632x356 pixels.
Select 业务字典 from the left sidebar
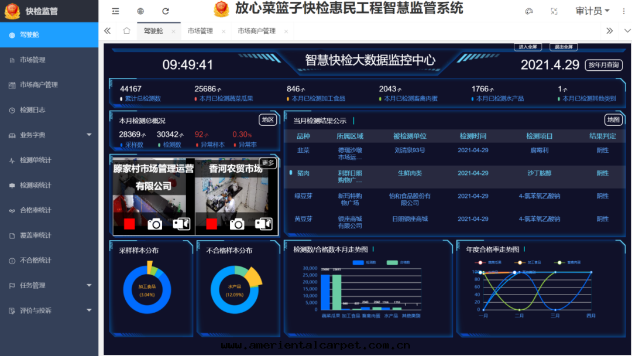pos(32,135)
